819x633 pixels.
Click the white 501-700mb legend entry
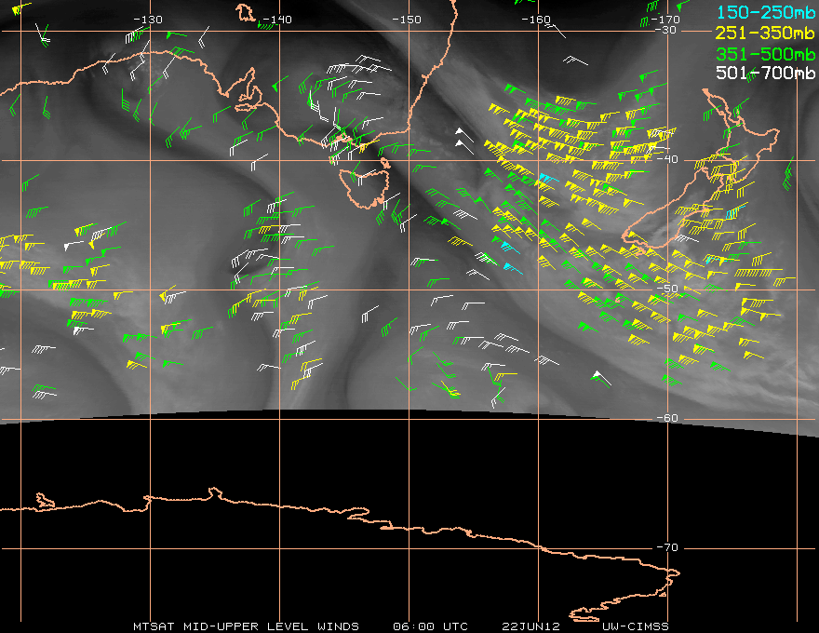tap(766, 73)
